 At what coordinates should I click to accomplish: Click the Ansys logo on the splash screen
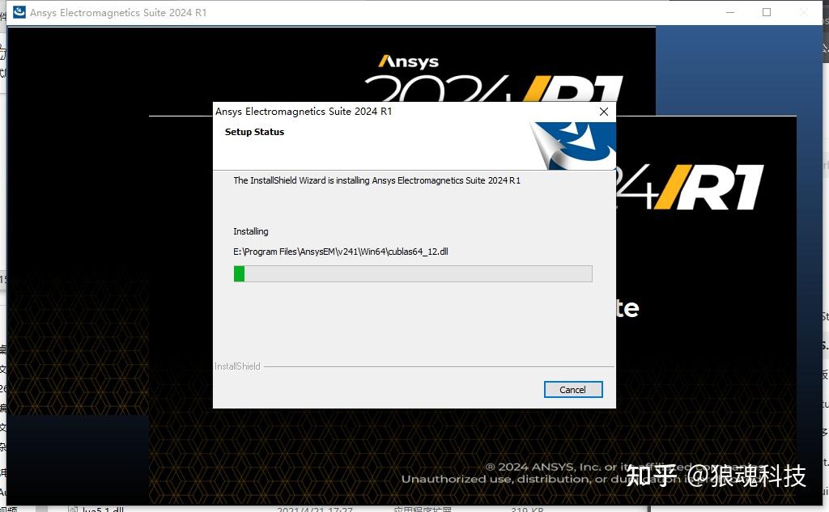[x=406, y=60]
